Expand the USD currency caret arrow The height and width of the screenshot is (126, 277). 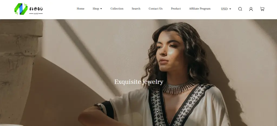point(230,9)
